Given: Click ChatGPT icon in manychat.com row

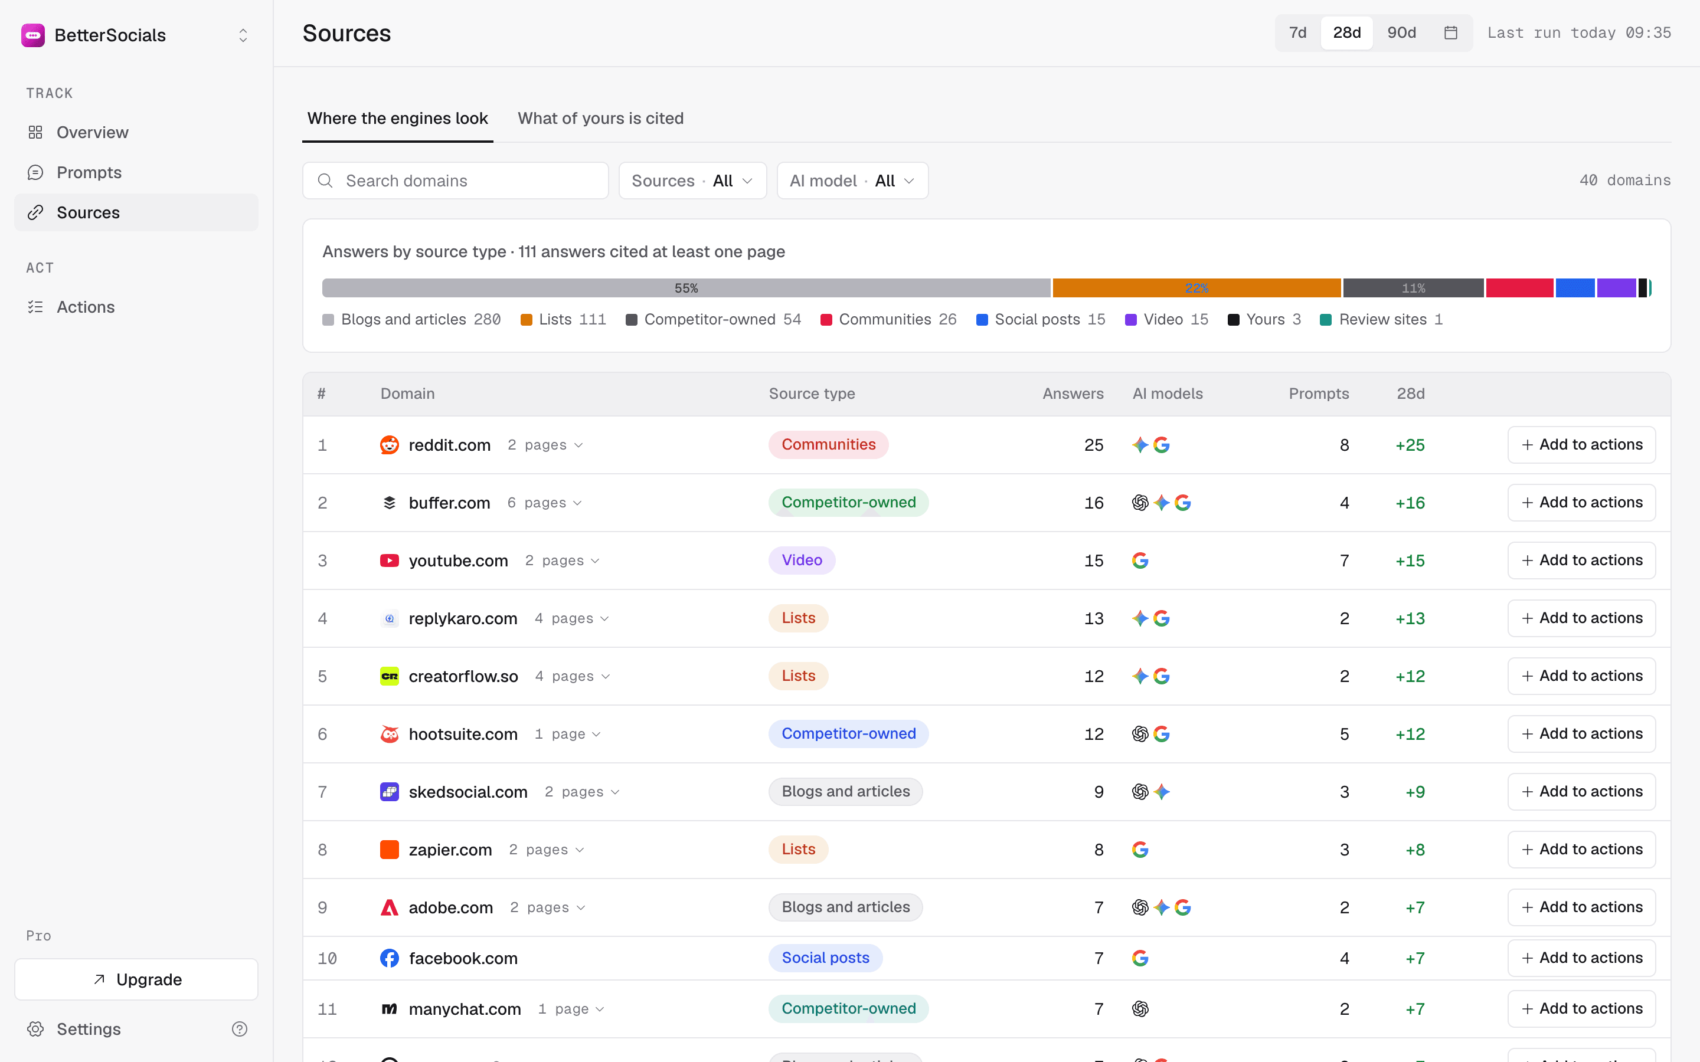Looking at the screenshot, I should click(x=1140, y=1009).
